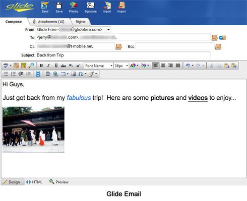Click the paste from Word icon
The image size is (247, 201).
[234, 65]
